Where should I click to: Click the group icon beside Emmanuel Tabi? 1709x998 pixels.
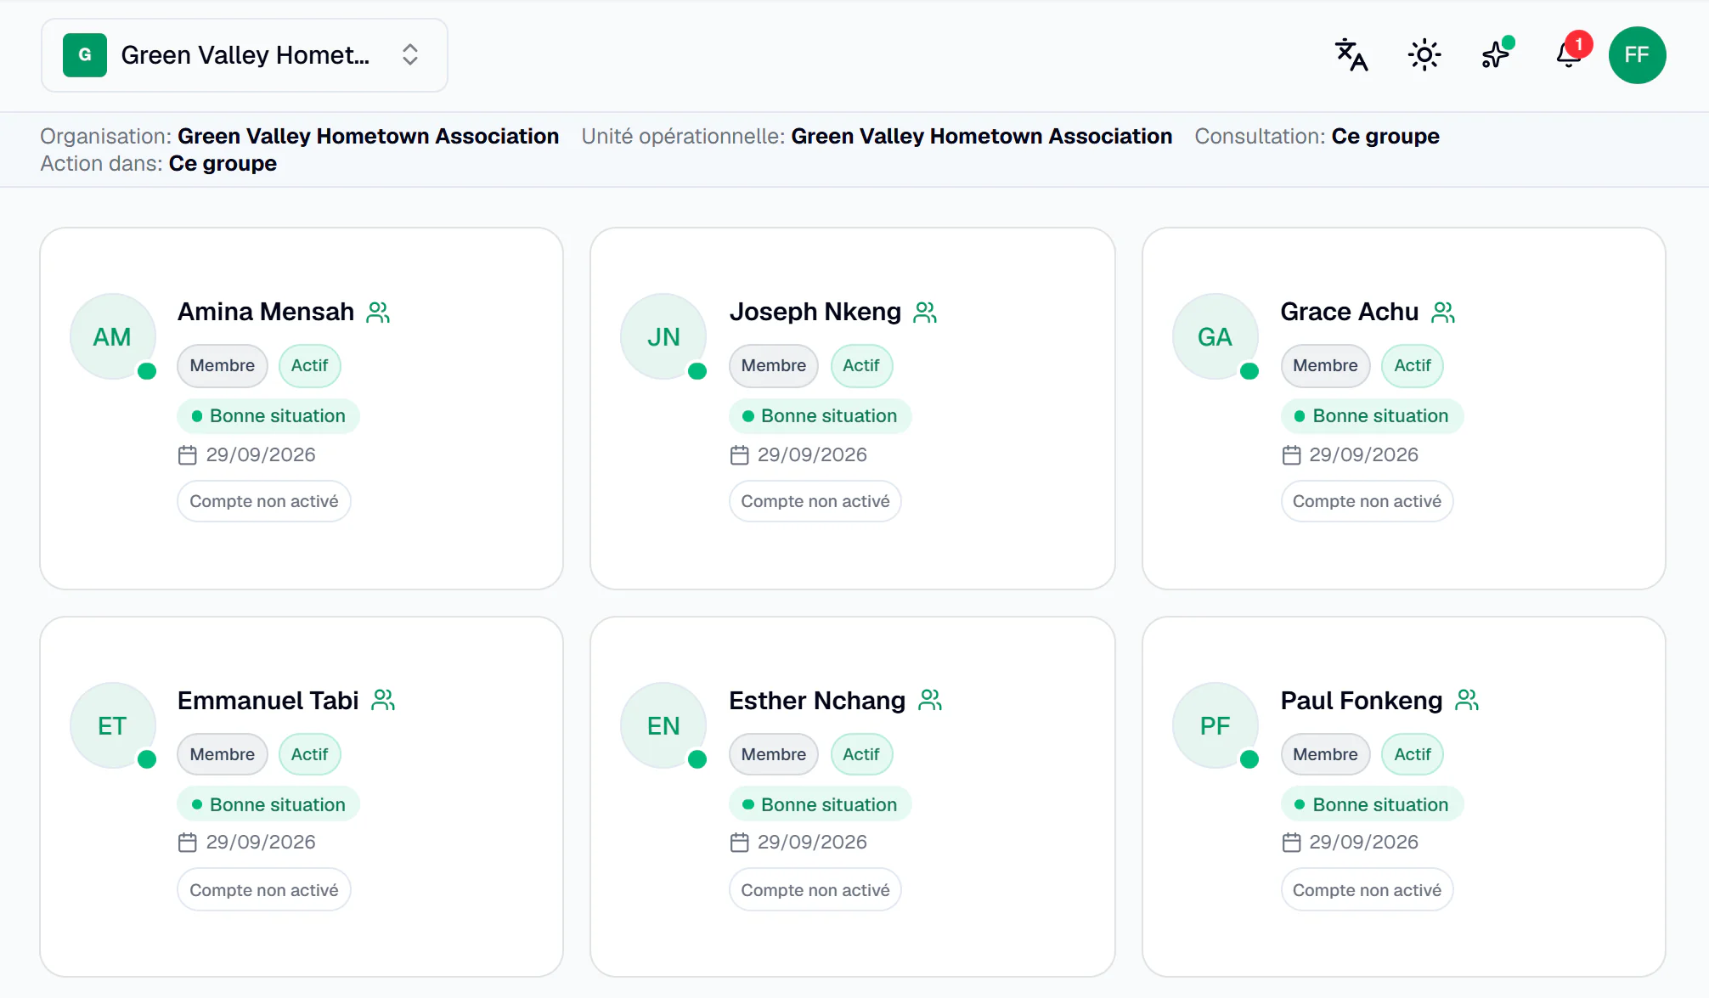383,701
